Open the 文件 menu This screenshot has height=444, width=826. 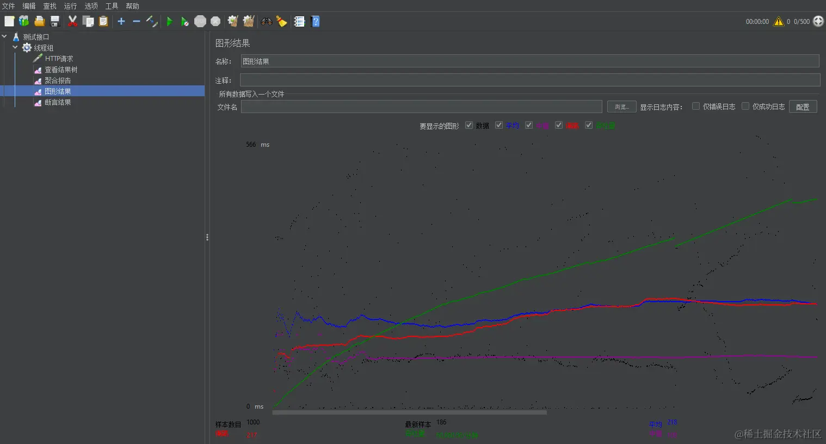[9, 6]
